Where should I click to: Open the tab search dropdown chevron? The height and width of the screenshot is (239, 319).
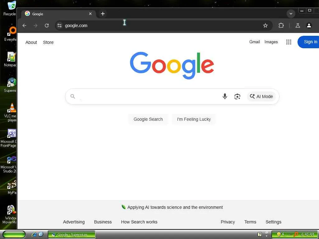(x=291, y=14)
